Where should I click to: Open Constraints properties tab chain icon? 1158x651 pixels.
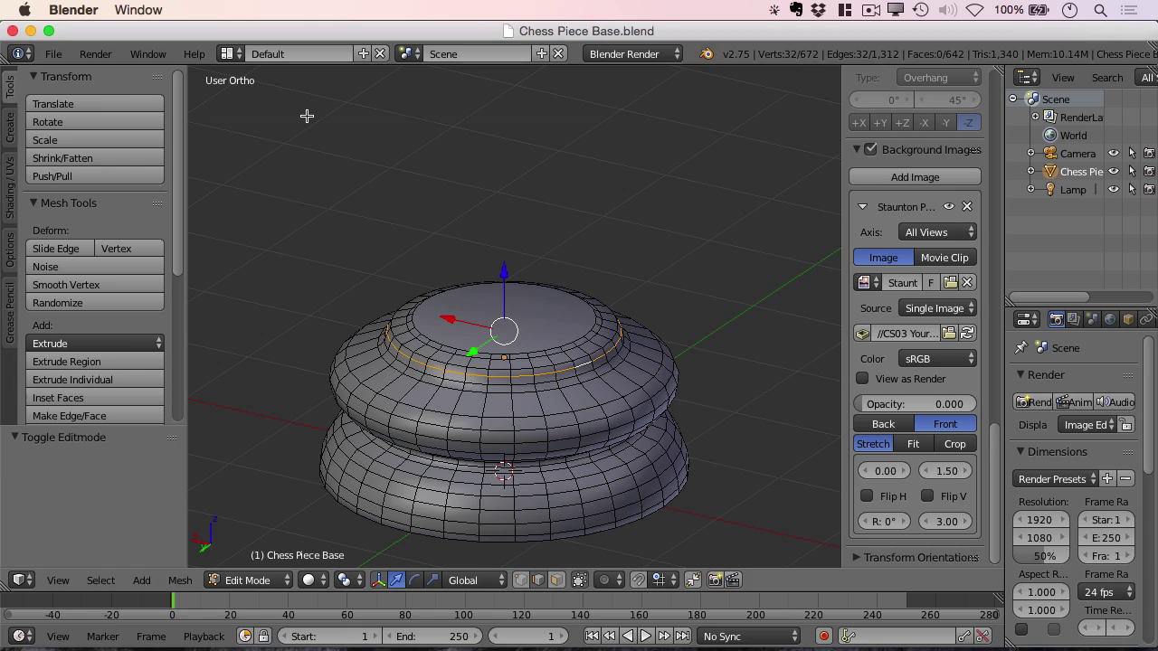click(x=1146, y=319)
